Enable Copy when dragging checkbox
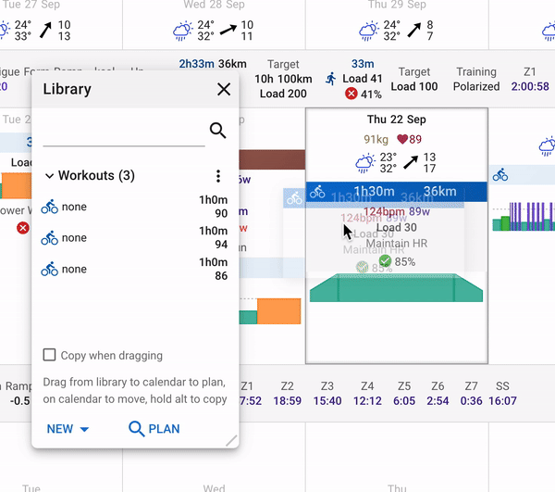The width and height of the screenshot is (555, 492). tap(49, 355)
